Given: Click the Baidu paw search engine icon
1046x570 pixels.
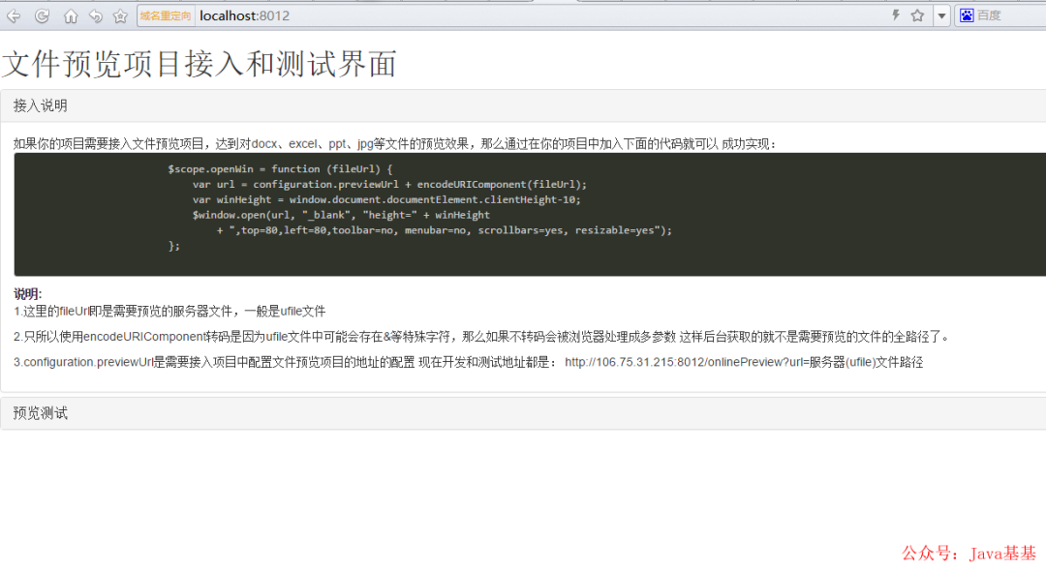Looking at the screenshot, I should [967, 15].
